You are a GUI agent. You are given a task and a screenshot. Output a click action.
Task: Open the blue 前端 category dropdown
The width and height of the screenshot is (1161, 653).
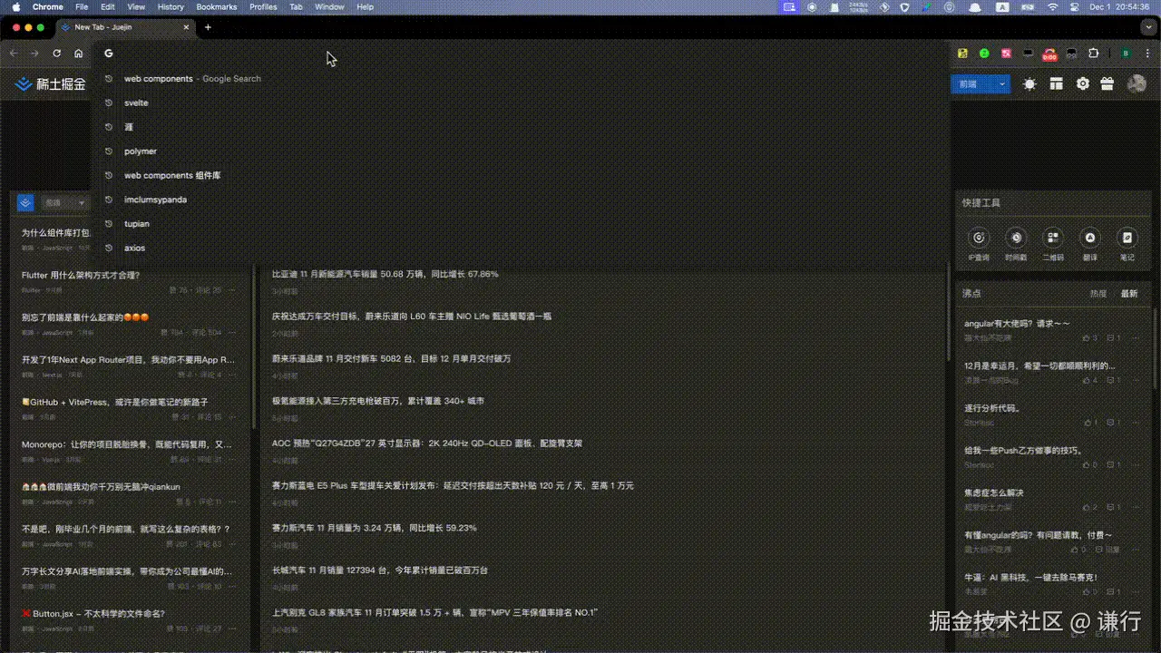click(x=980, y=83)
